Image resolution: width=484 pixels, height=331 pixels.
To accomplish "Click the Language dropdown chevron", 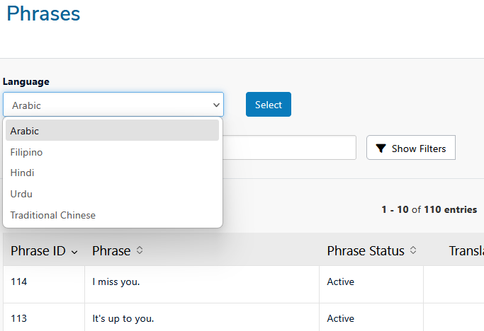I will 216,105.
